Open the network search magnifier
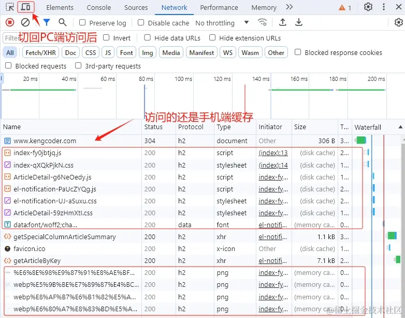This screenshot has height=318, width=405. pos(63,22)
